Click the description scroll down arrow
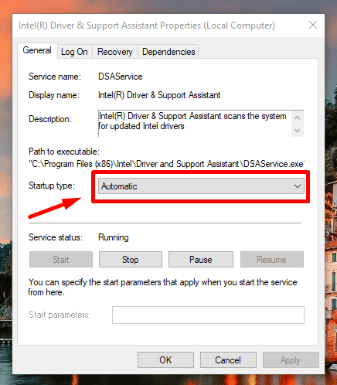This screenshot has width=337, height=385. pos(297,131)
